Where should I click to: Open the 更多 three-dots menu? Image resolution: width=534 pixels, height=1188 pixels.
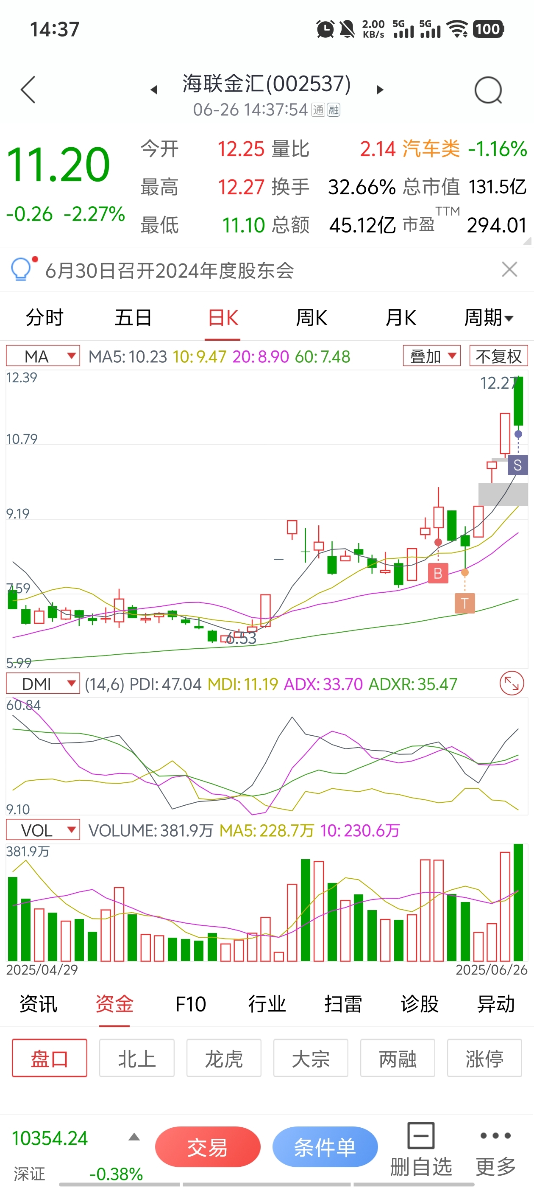(x=495, y=1148)
